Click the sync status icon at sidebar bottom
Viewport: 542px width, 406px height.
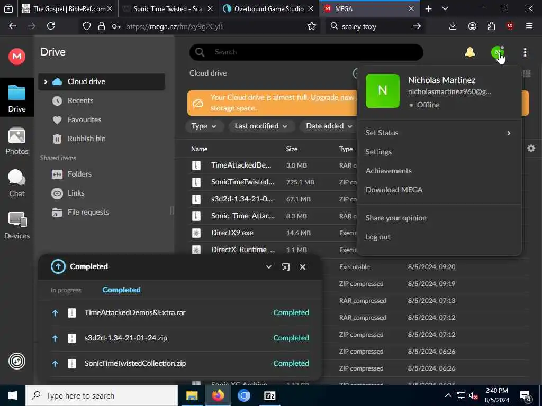point(16,362)
